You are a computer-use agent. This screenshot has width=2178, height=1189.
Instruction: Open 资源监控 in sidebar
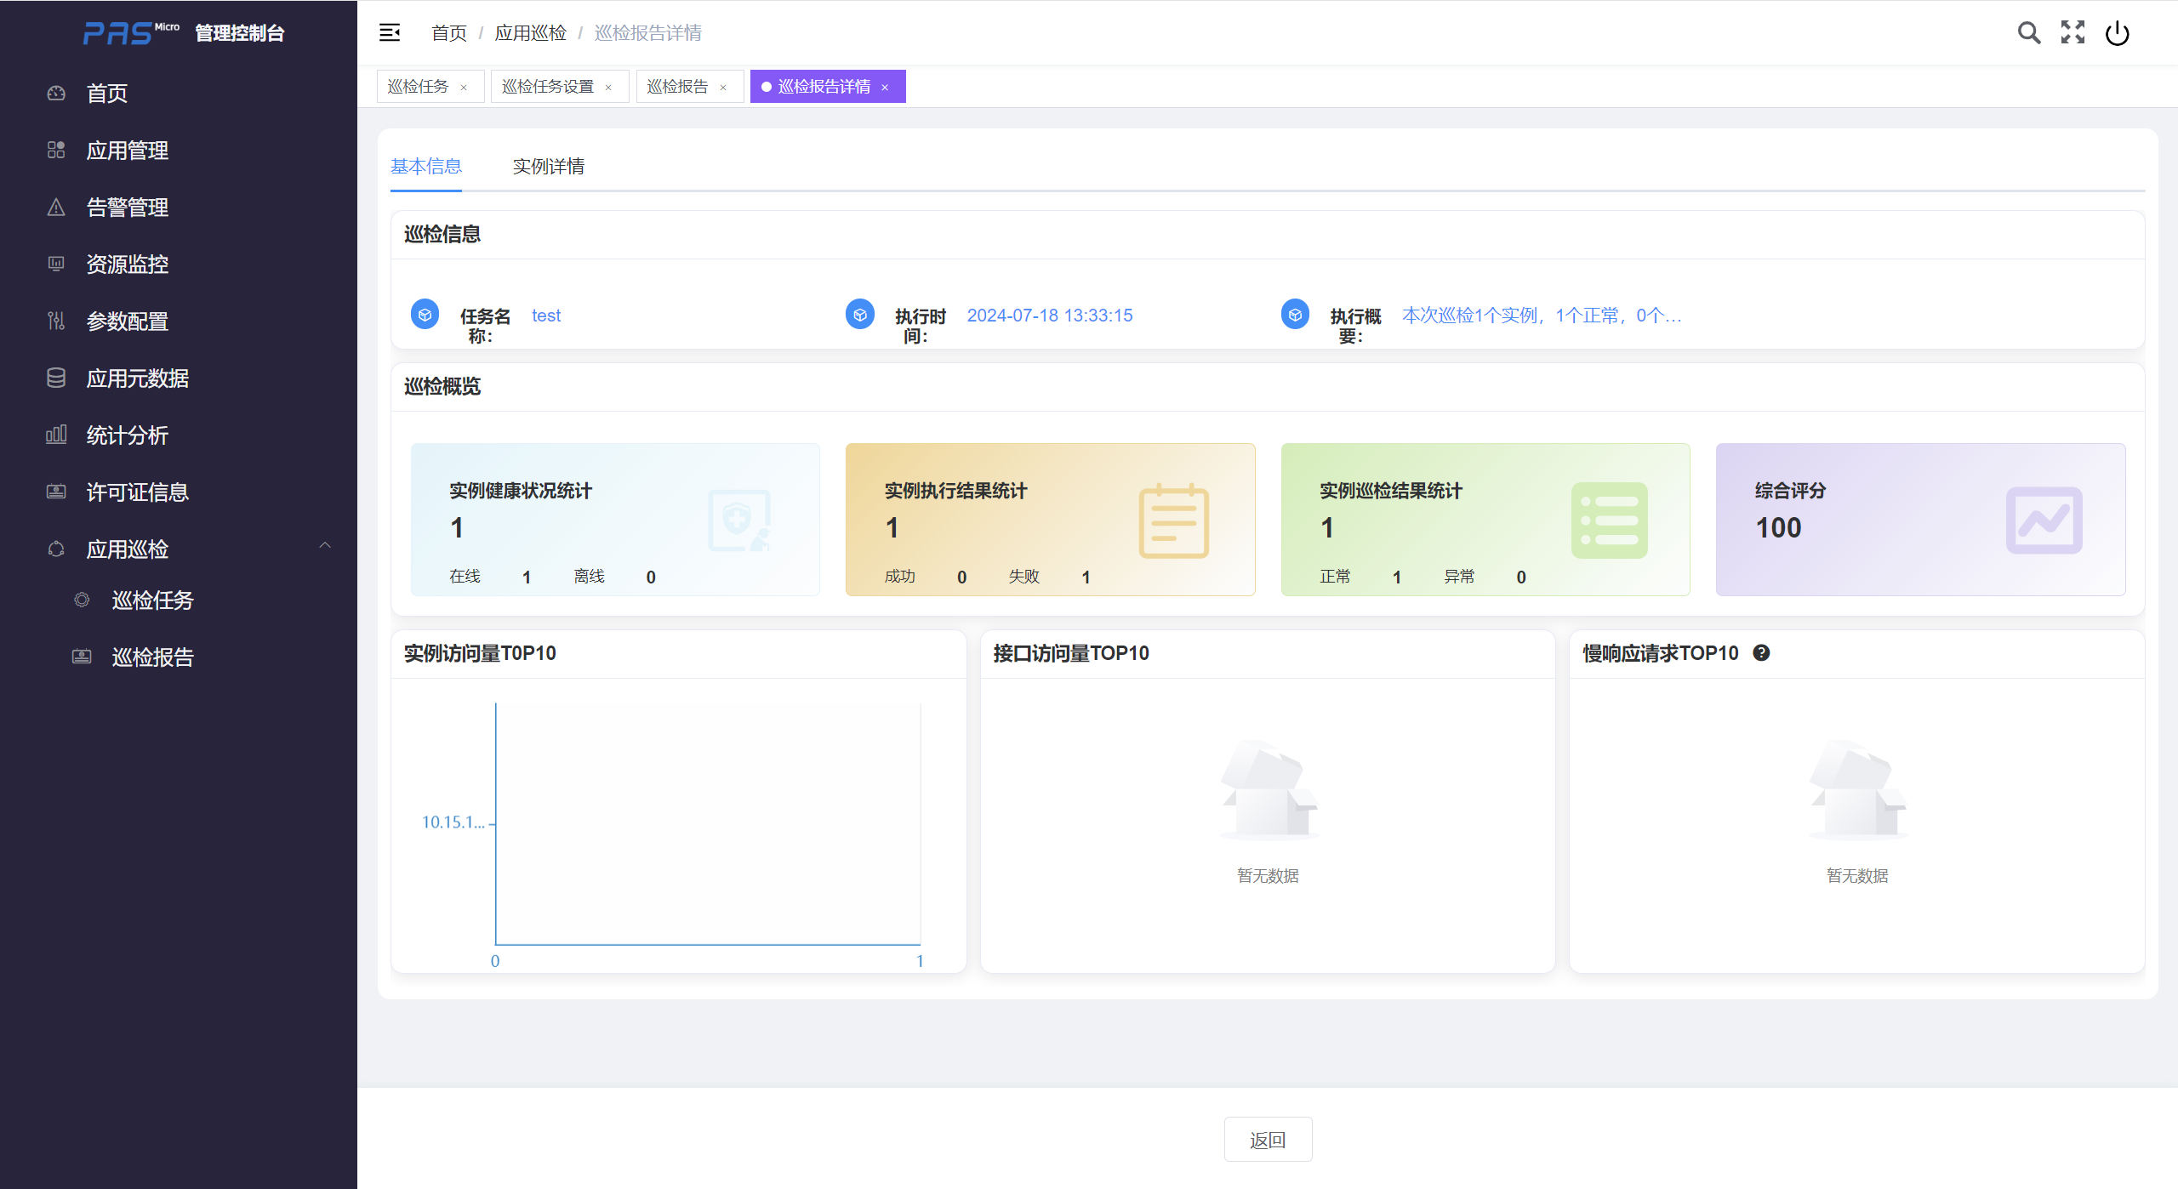click(128, 265)
